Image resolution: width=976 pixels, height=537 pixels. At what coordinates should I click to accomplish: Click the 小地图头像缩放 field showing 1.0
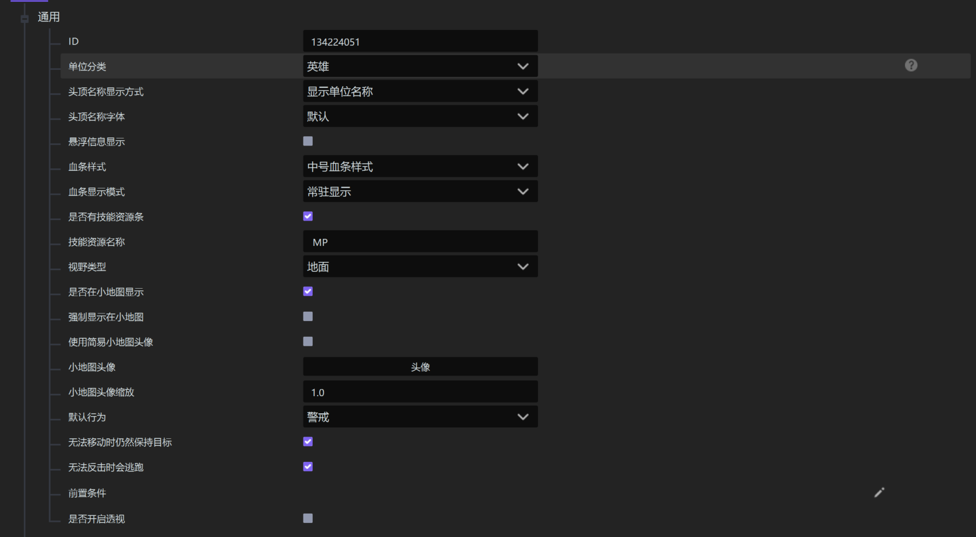(420, 392)
